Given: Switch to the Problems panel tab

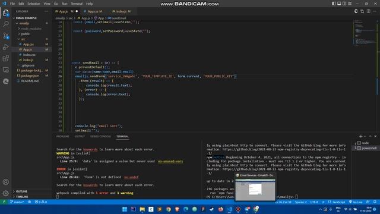Looking at the screenshot, I should pyautogui.click(x=62, y=136).
